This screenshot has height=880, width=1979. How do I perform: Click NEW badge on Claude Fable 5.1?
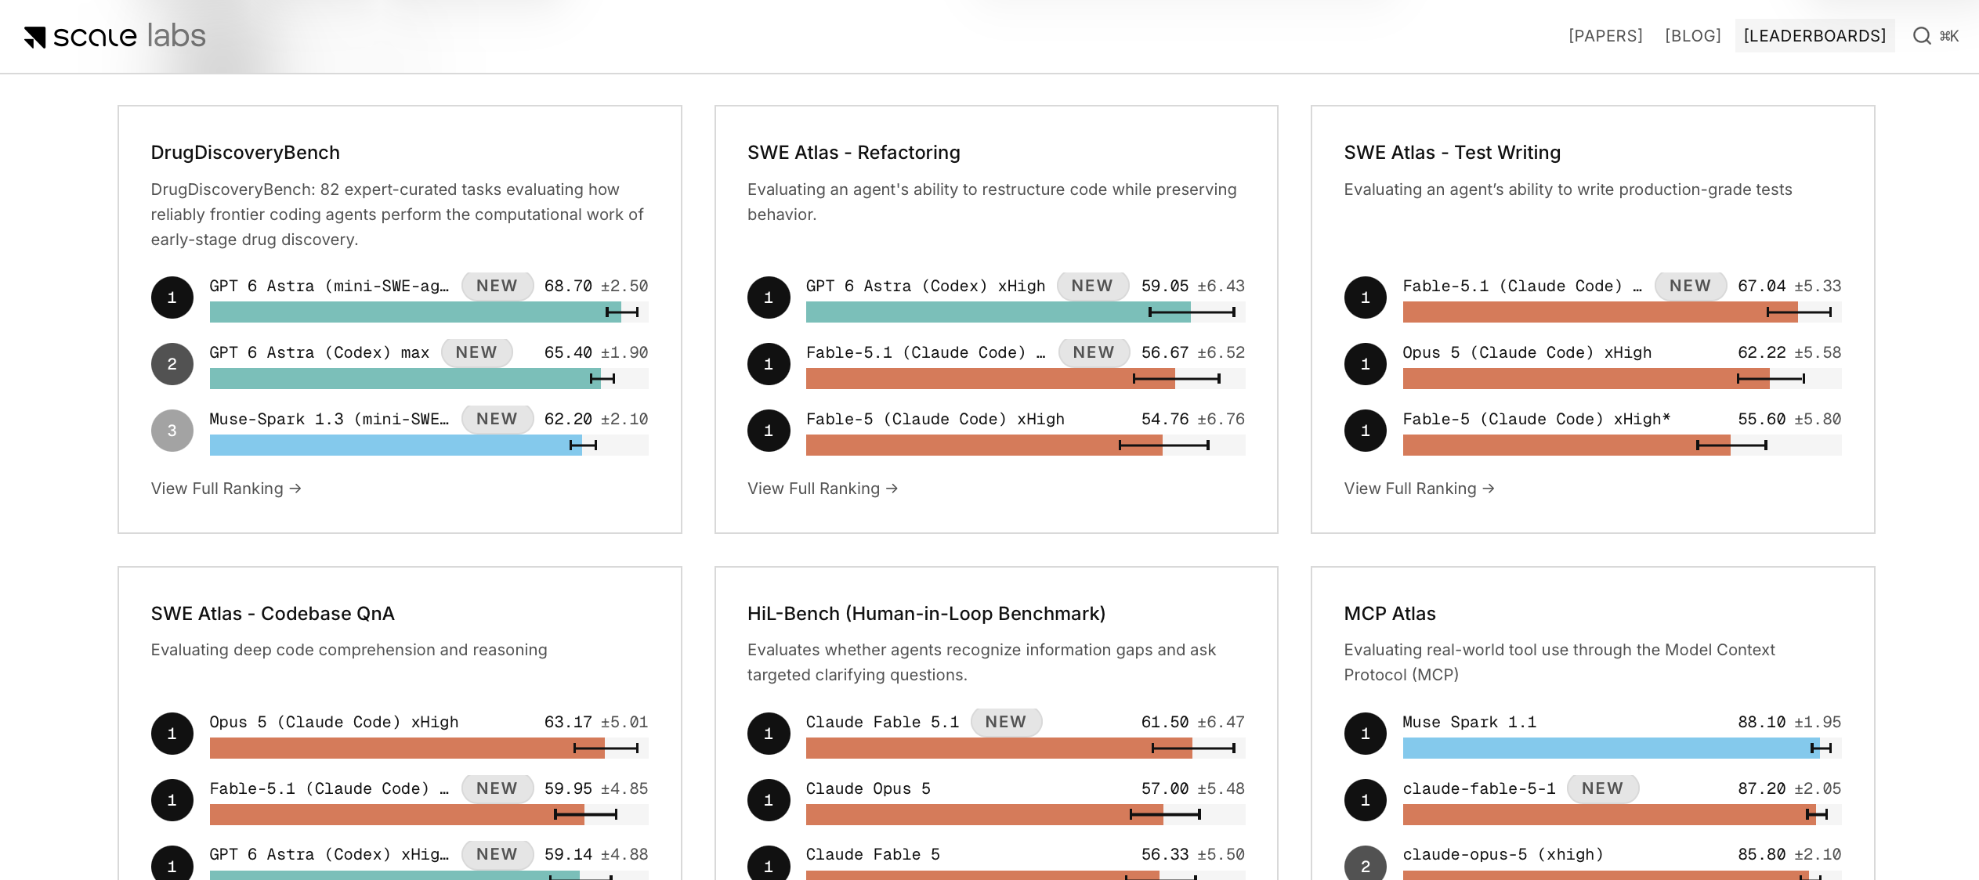pyautogui.click(x=1006, y=722)
